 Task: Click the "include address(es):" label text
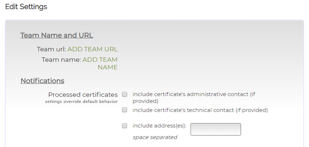pos(159,126)
